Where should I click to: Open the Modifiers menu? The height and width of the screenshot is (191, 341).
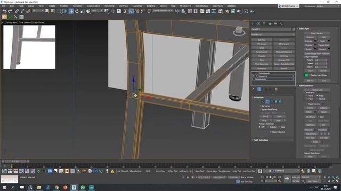[x=64, y=6]
